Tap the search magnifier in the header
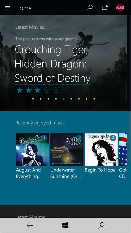The height and width of the screenshot is (233, 131). (x=90, y=8)
